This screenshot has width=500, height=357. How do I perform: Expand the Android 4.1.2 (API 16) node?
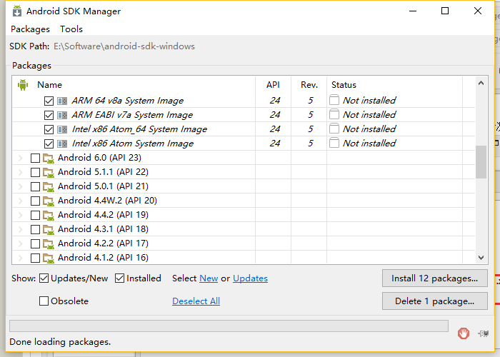21,258
